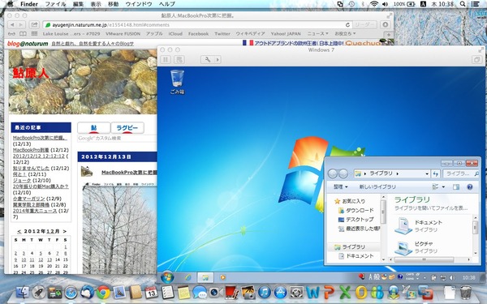
Task: Go to next month in blog calendar
Action: [x=65, y=231]
